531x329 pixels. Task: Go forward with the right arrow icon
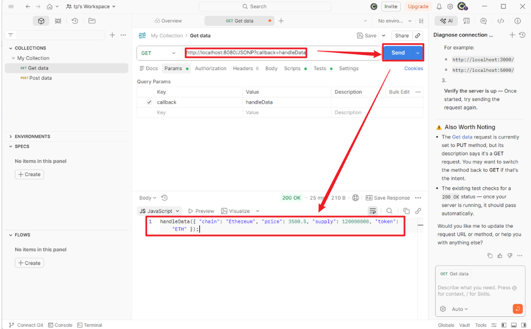[x=38, y=6]
